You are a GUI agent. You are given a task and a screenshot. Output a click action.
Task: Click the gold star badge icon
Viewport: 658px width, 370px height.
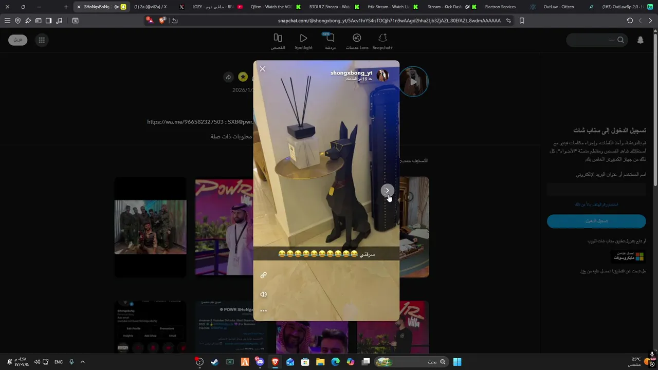pyautogui.click(x=243, y=77)
